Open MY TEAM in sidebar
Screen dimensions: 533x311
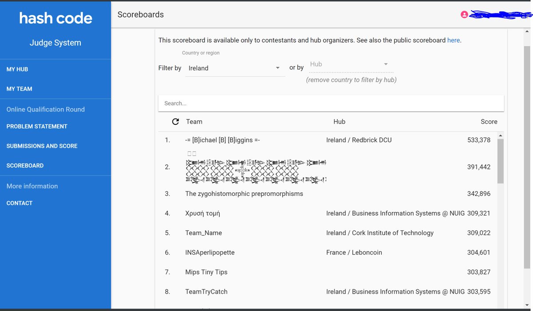tap(19, 89)
